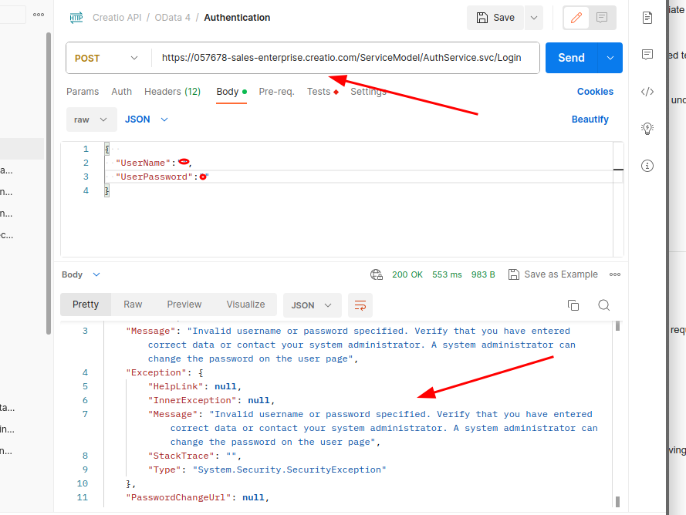Open the Headers (12) tab
Viewport: 686px width, 515px height.
(172, 92)
